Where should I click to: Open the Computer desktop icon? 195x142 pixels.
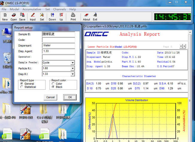[x=7, y=35]
